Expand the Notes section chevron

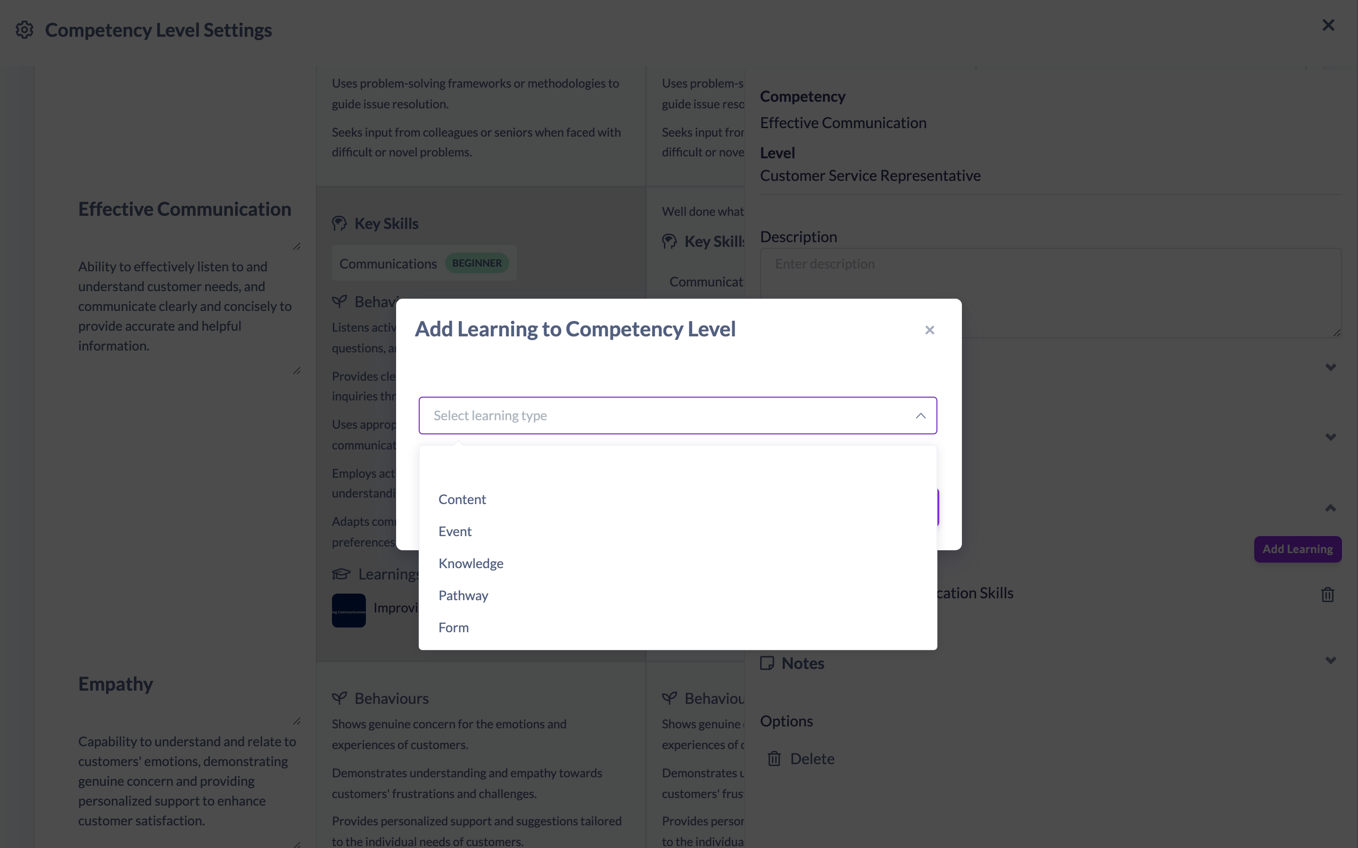(1331, 660)
